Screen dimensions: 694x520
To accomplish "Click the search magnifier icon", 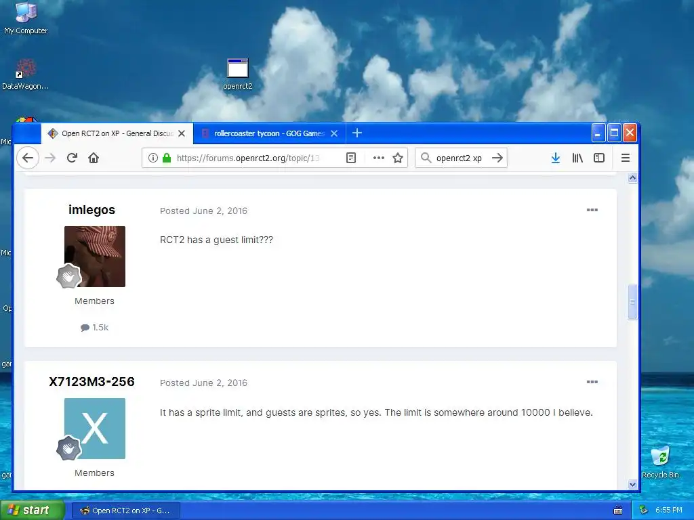I will coord(426,158).
